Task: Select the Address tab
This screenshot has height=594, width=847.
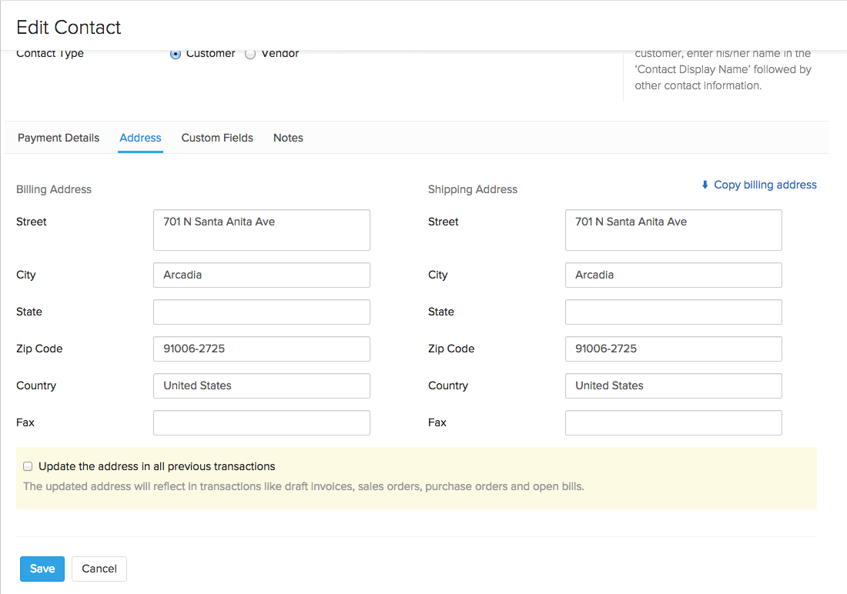Action: (140, 138)
